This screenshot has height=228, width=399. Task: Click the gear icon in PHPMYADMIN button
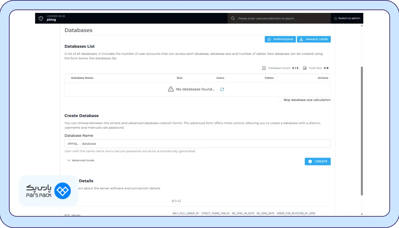[269, 39]
